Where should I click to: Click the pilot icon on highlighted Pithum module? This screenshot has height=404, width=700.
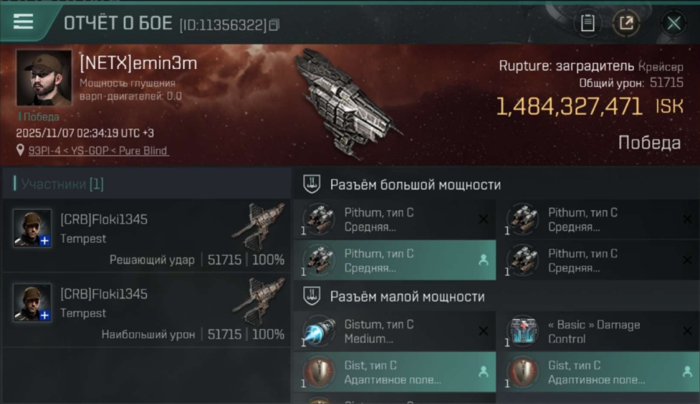[x=484, y=260]
